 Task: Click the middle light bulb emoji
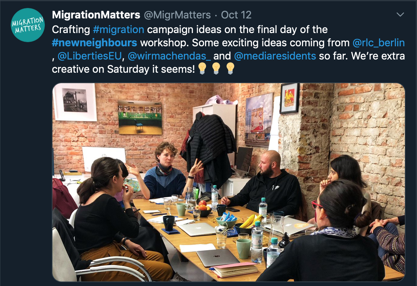coord(216,69)
